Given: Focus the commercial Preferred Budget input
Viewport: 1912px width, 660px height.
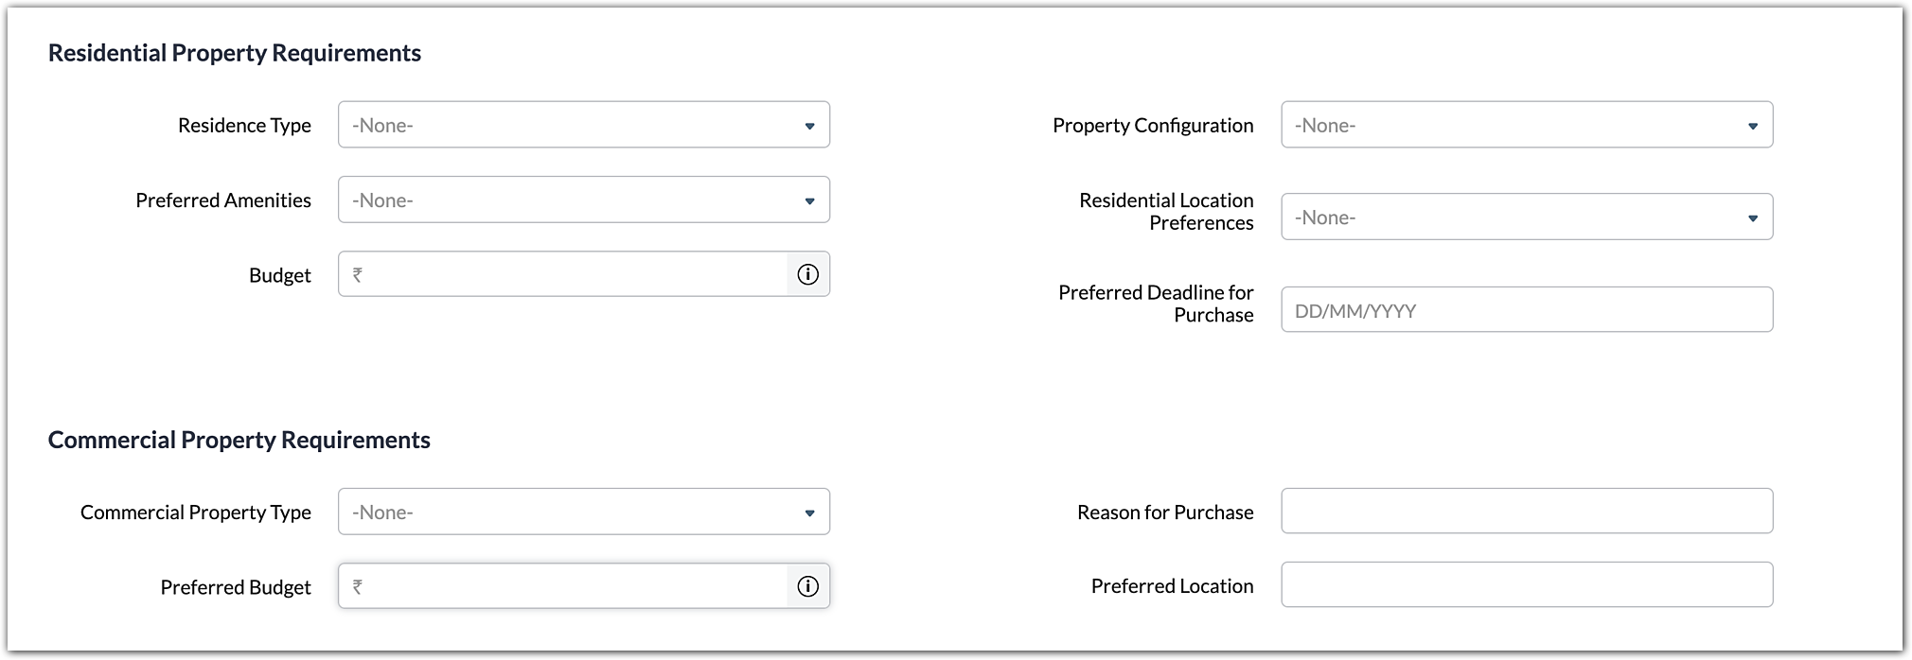Looking at the screenshot, I should [x=575, y=586].
